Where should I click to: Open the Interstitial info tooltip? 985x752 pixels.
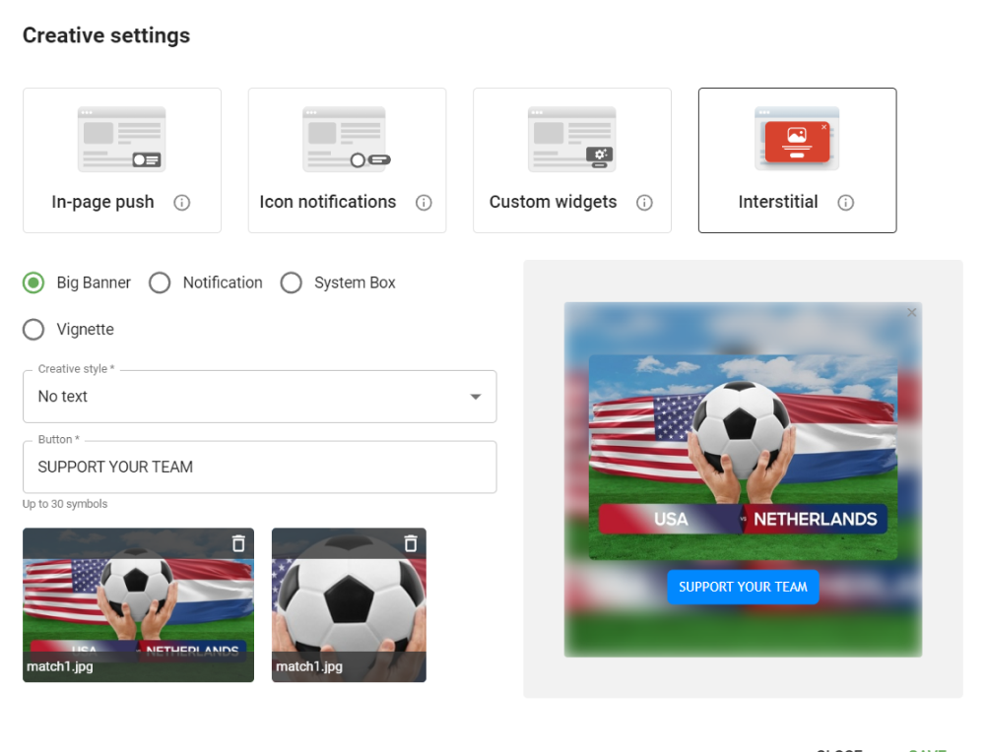(845, 203)
